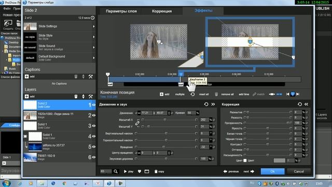332x187 pixels.
Task: Click the Цвет gray color swatch
Action: coord(279,161)
